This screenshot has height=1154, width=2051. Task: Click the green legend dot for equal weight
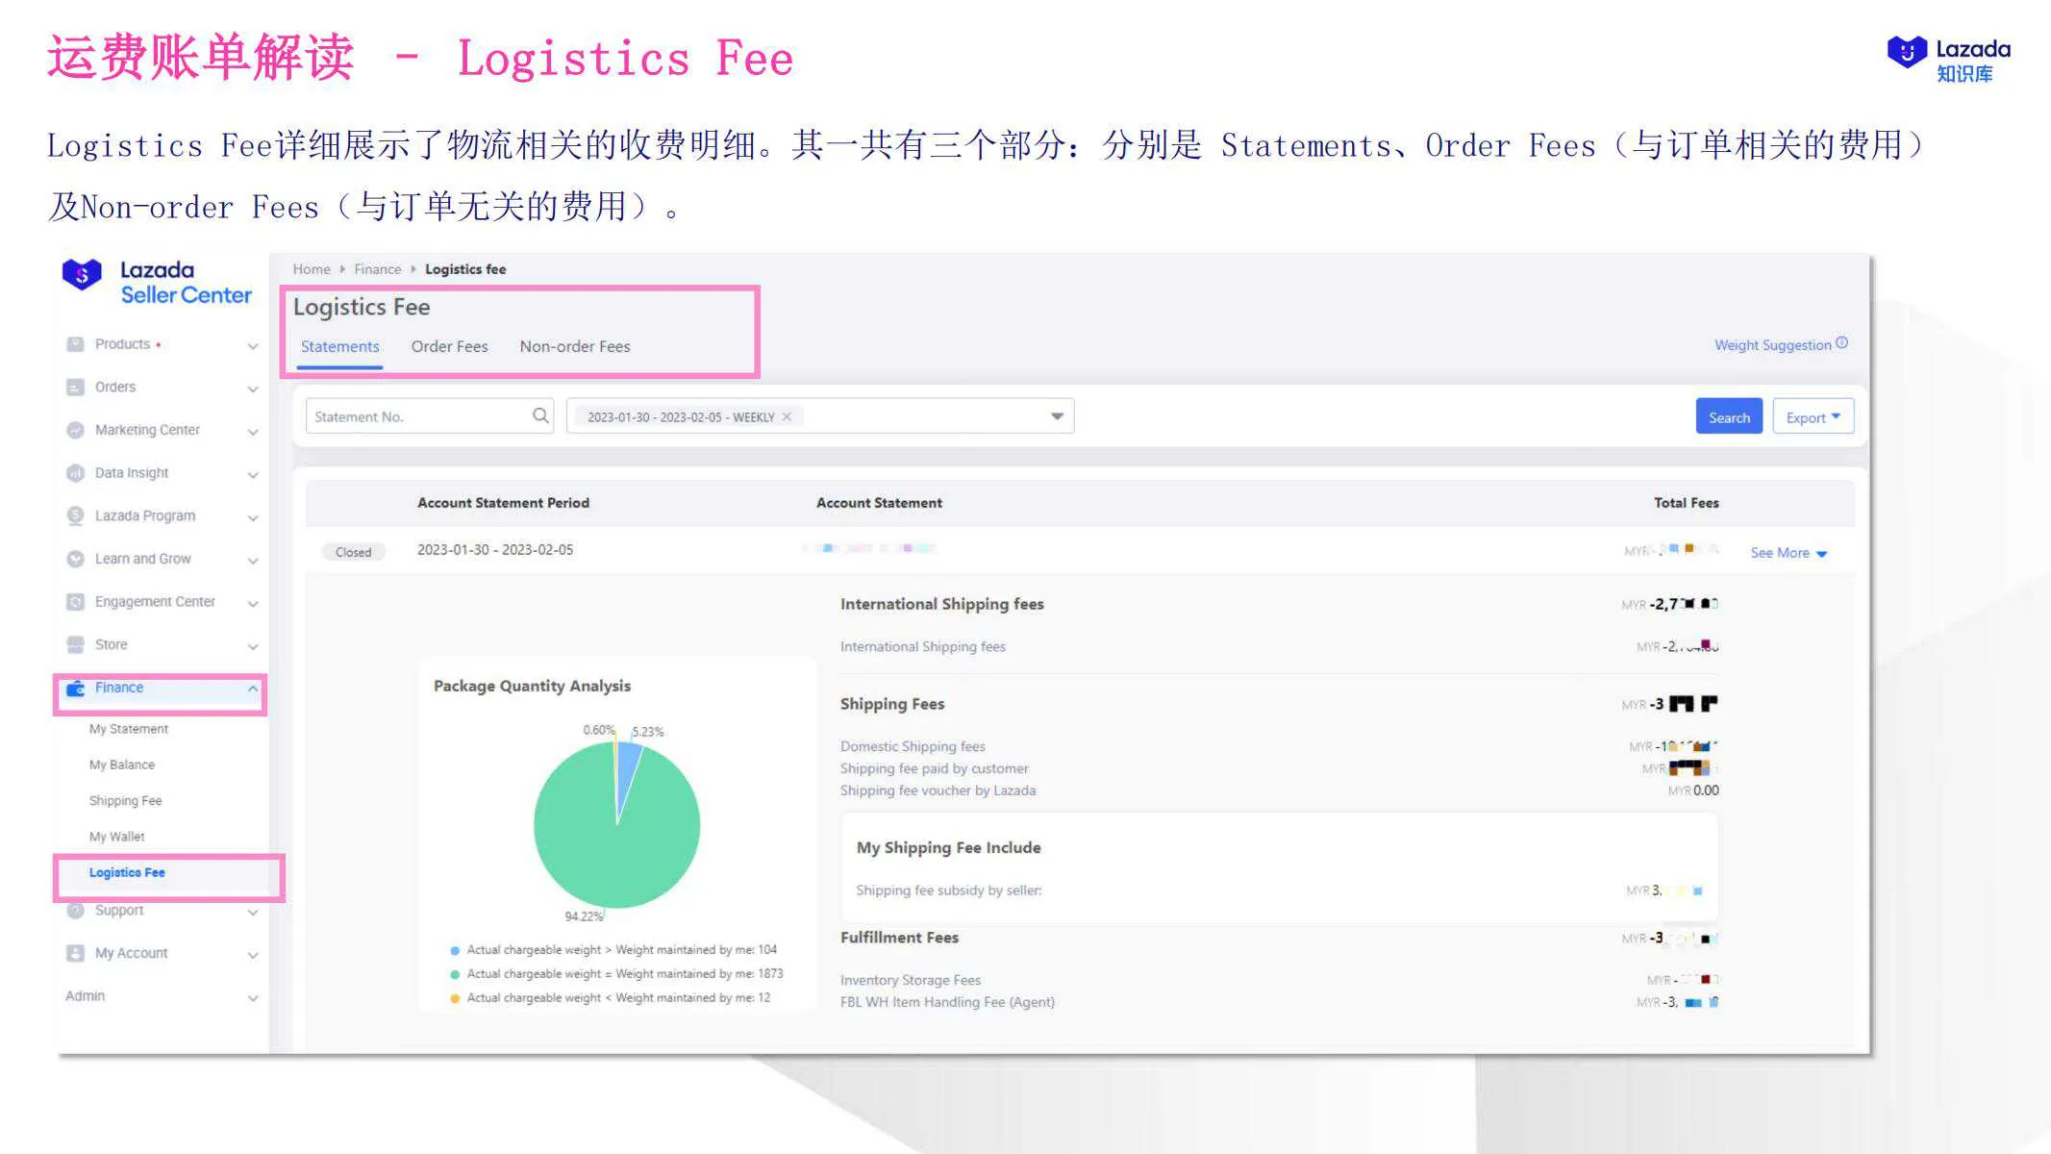(x=454, y=973)
